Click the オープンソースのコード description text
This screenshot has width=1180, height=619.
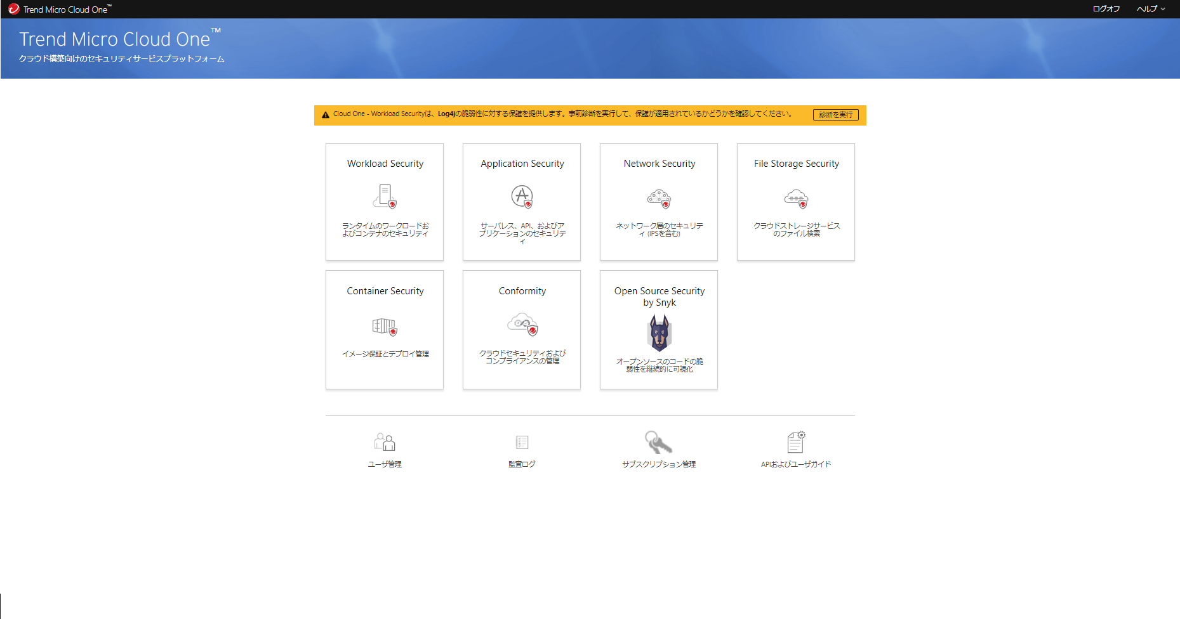660,365
